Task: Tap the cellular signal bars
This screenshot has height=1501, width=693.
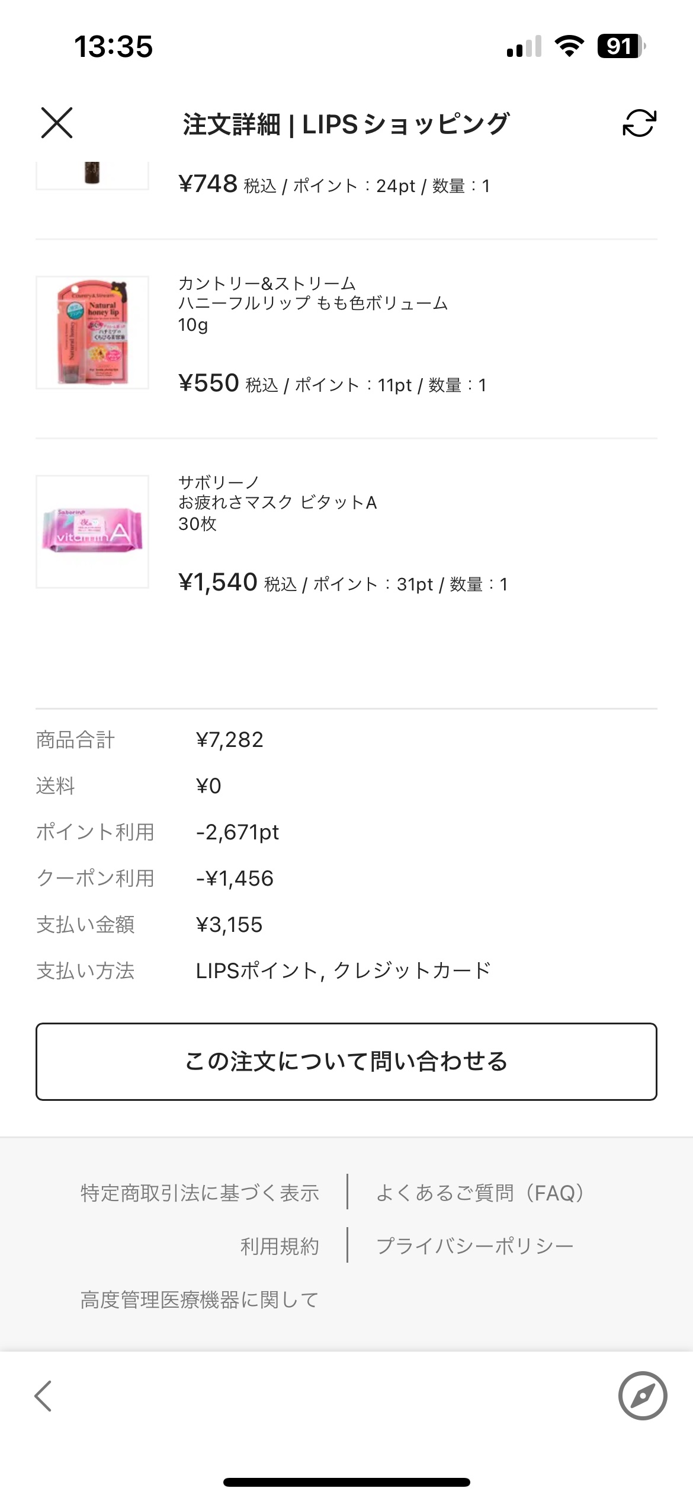Action: [524, 46]
